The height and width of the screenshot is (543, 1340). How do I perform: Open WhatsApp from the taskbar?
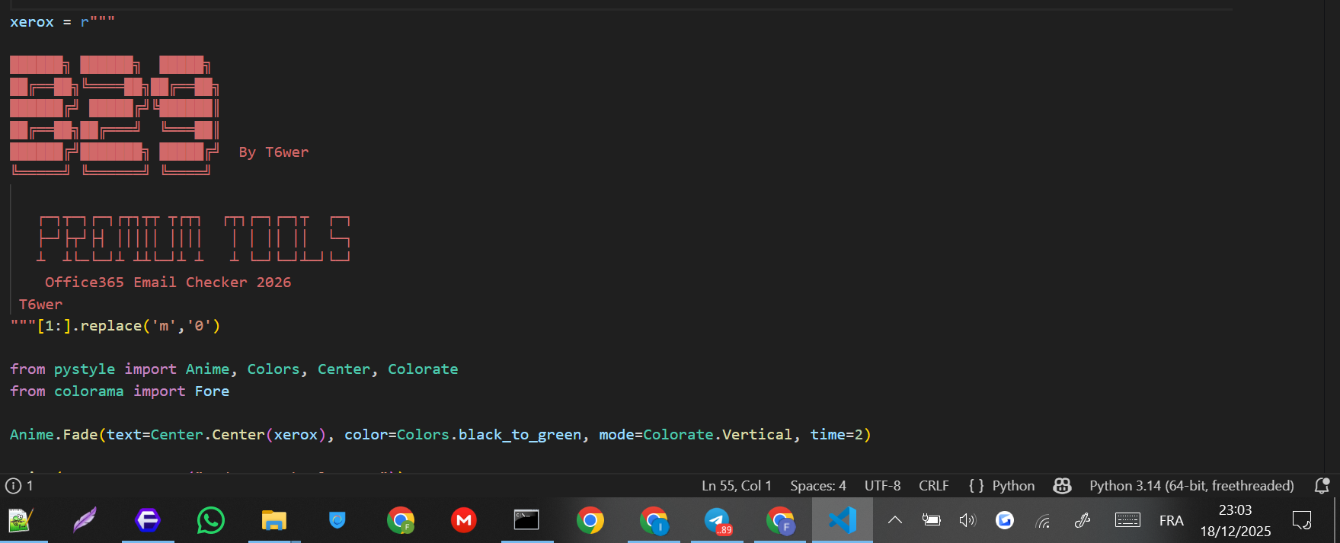point(211,521)
